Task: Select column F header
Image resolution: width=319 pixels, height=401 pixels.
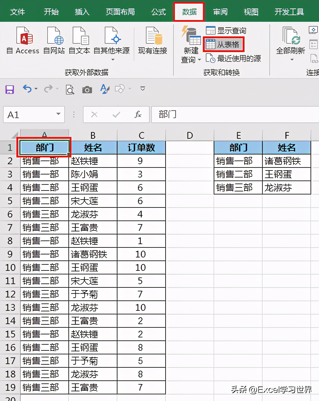Action: [287, 135]
